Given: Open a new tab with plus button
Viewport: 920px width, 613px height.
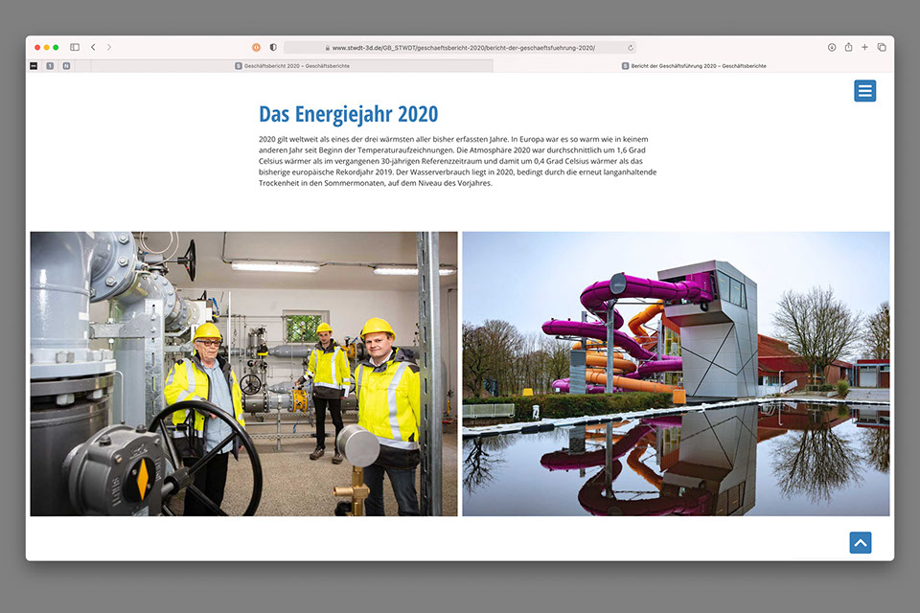Looking at the screenshot, I should (864, 47).
